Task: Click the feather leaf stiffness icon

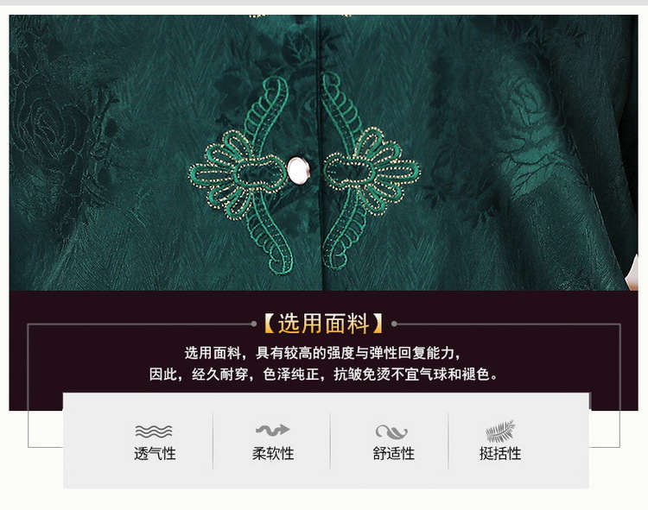Action: click(500, 431)
